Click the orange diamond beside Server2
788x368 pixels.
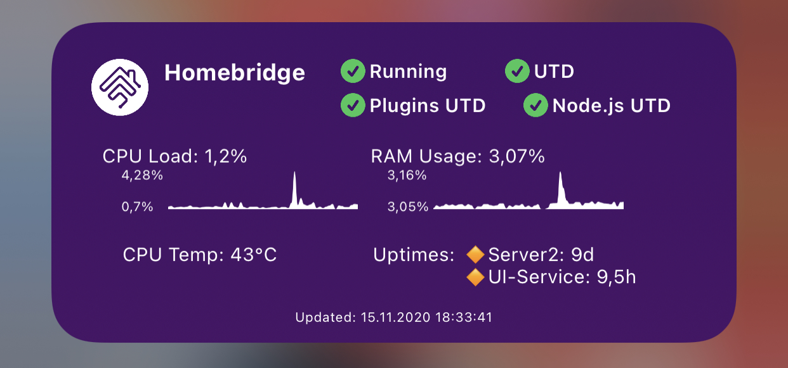[x=475, y=255]
